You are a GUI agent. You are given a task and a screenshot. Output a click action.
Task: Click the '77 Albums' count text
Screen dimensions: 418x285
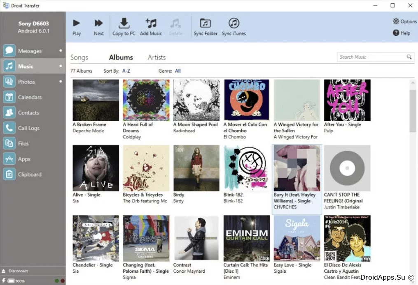[81, 71]
